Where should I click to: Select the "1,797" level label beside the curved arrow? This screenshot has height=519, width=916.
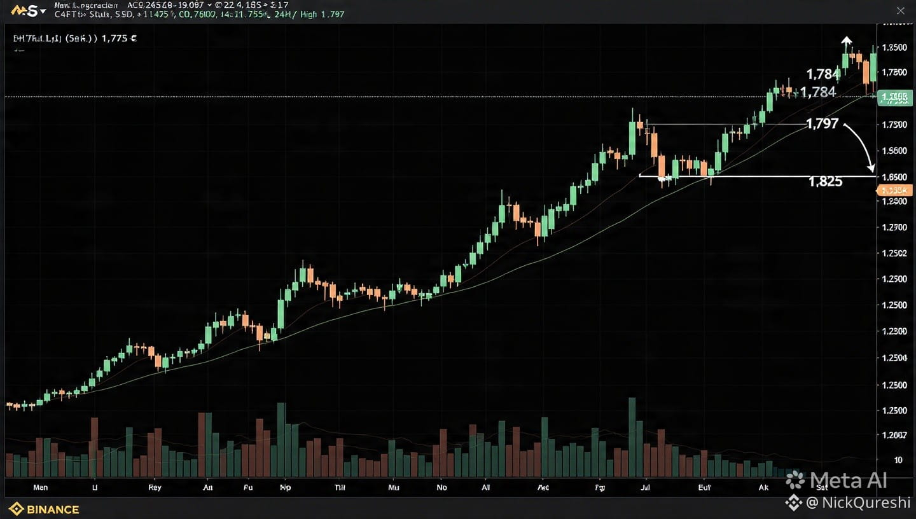click(x=822, y=124)
